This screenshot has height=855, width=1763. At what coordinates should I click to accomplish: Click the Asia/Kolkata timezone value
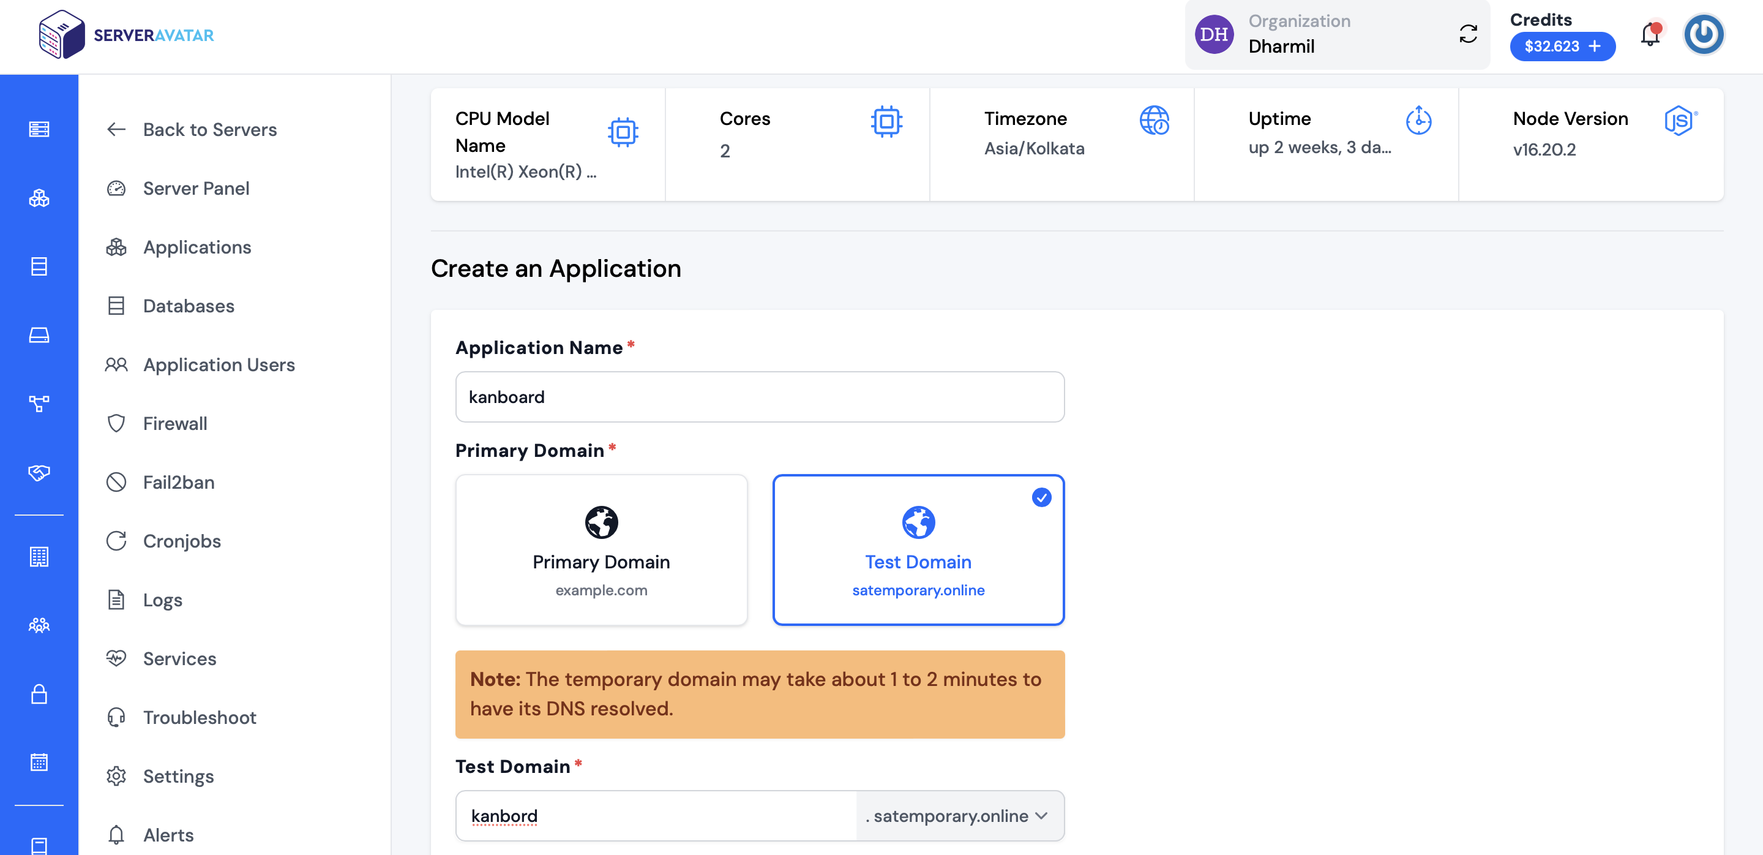[1034, 149]
